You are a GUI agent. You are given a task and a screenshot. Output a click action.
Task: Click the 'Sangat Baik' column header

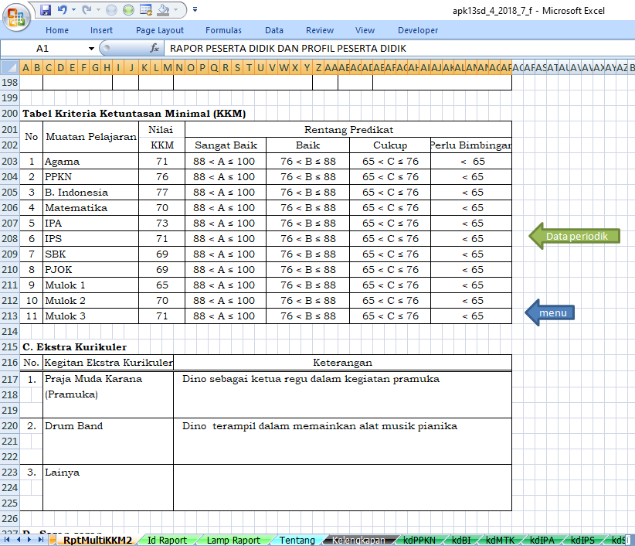(x=226, y=145)
